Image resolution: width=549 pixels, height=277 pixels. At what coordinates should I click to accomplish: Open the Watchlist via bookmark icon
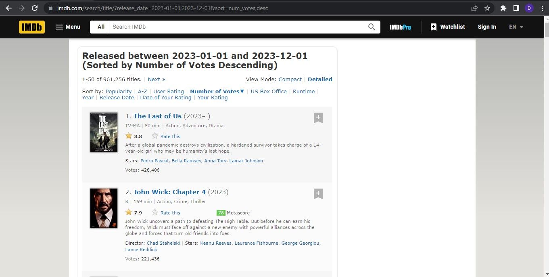click(447, 27)
